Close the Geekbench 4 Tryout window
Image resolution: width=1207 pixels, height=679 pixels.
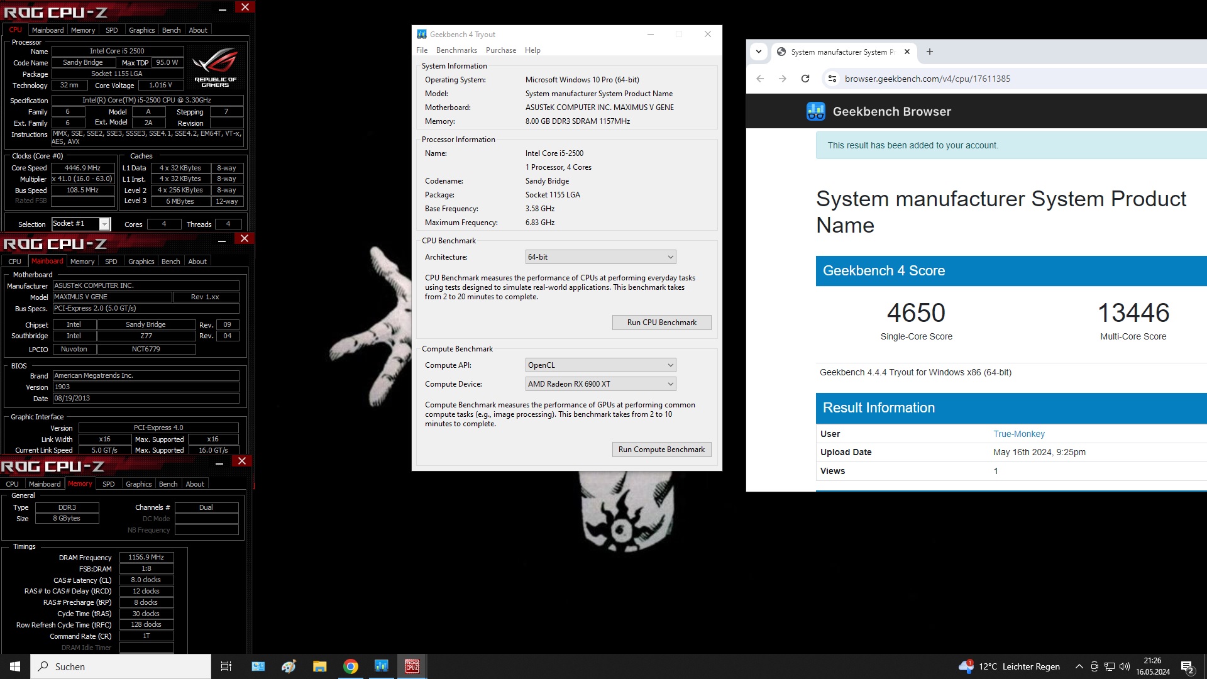pos(708,34)
